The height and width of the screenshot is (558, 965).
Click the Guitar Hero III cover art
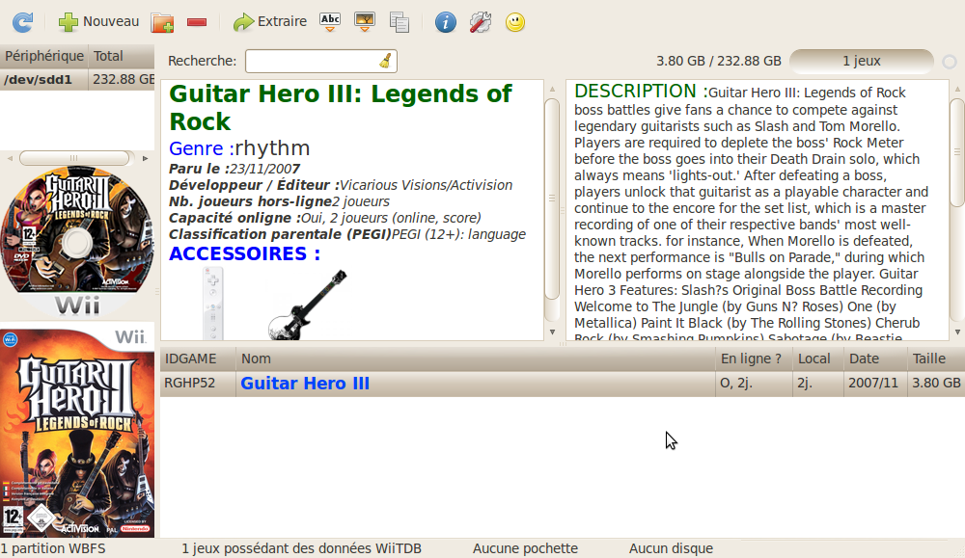[x=77, y=433]
